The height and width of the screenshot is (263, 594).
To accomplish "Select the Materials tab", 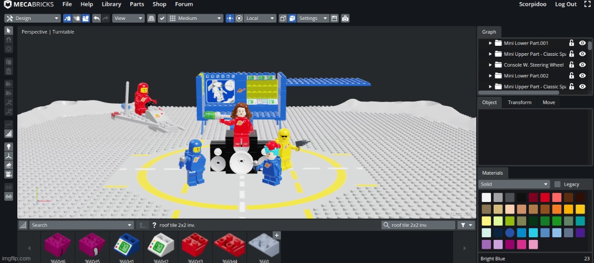I will (493, 173).
